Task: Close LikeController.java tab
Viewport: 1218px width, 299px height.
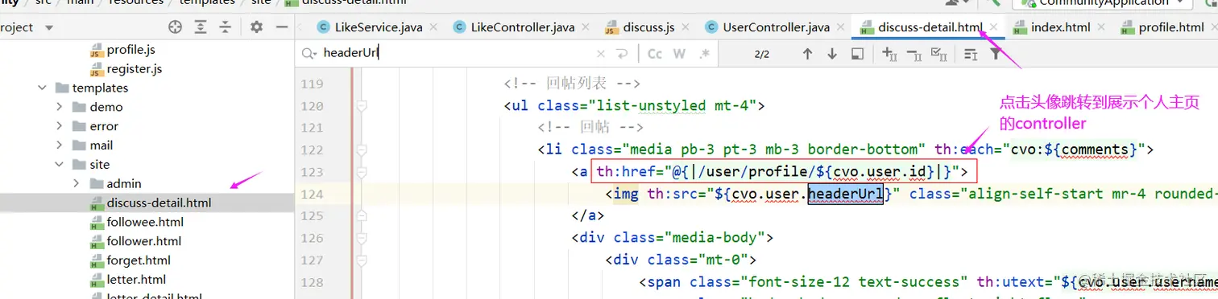Action: pos(586,27)
